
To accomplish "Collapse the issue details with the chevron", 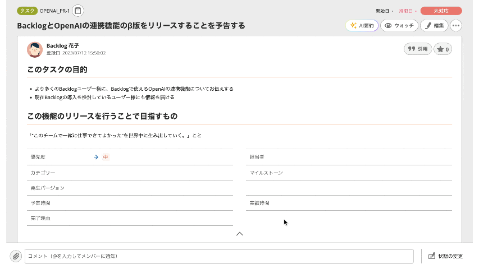I will [x=240, y=234].
